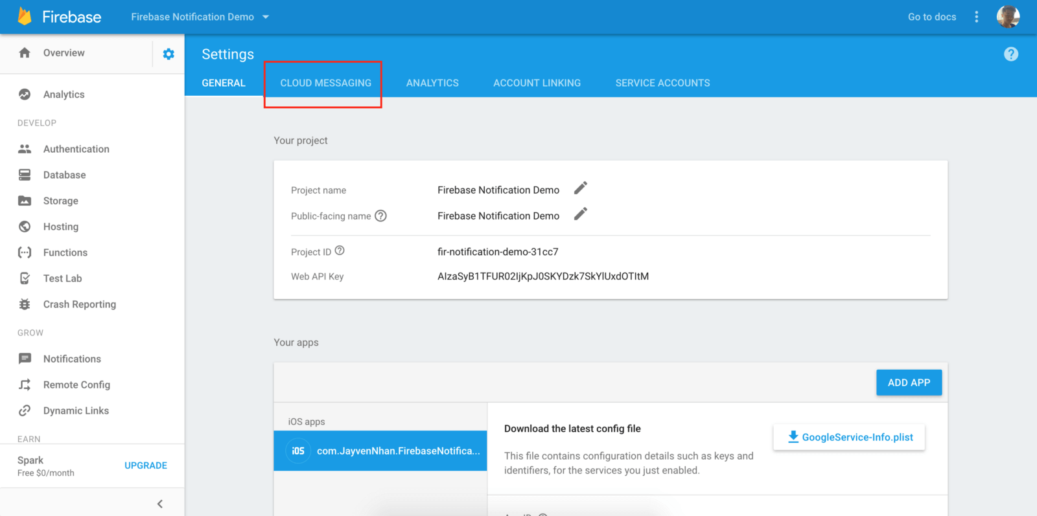Click the Notifications message icon

[25, 359]
